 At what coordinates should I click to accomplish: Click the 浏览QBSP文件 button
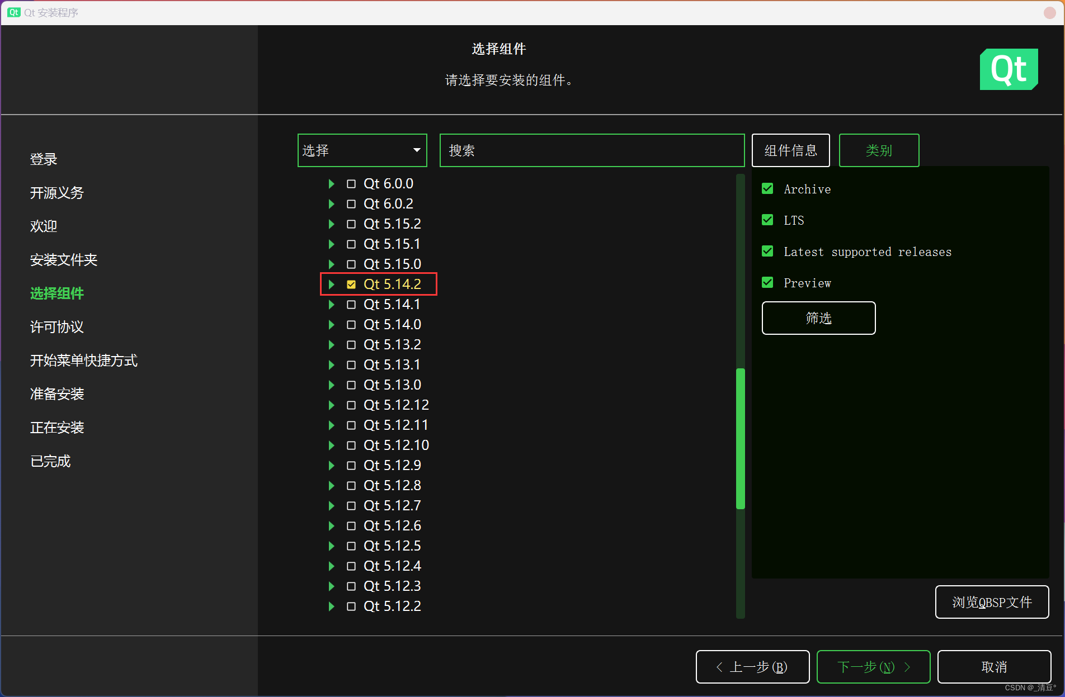992,602
